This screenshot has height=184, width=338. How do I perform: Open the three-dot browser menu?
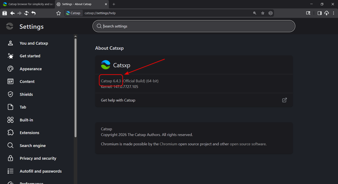pyautogui.click(x=334, y=13)
